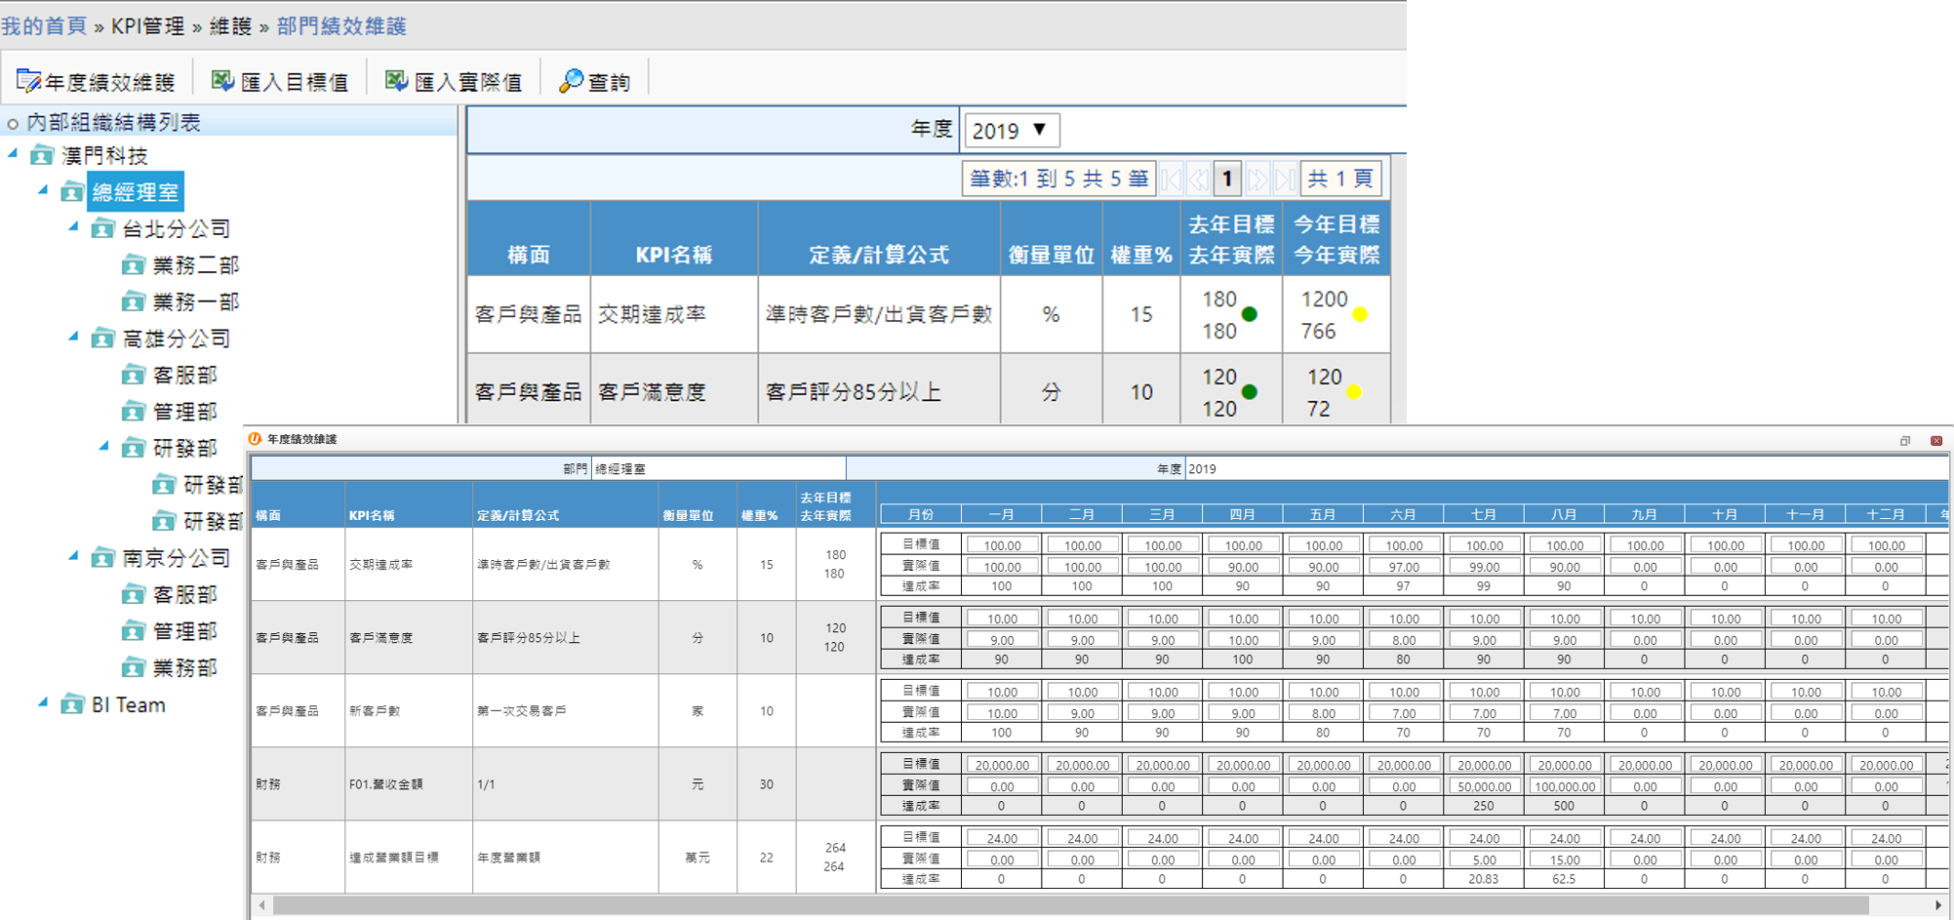Select 客服部 under 高雄分公司
The width and height of the screenshot is (1954, 920).
pos(184,375)
